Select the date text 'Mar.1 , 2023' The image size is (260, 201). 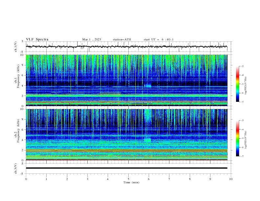pyautogui.click(x=92, y=39)
